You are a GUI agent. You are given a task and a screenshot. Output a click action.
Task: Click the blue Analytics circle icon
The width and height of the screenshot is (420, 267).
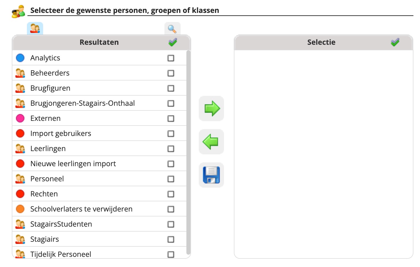pyautogui.click(x=20, y=58)
